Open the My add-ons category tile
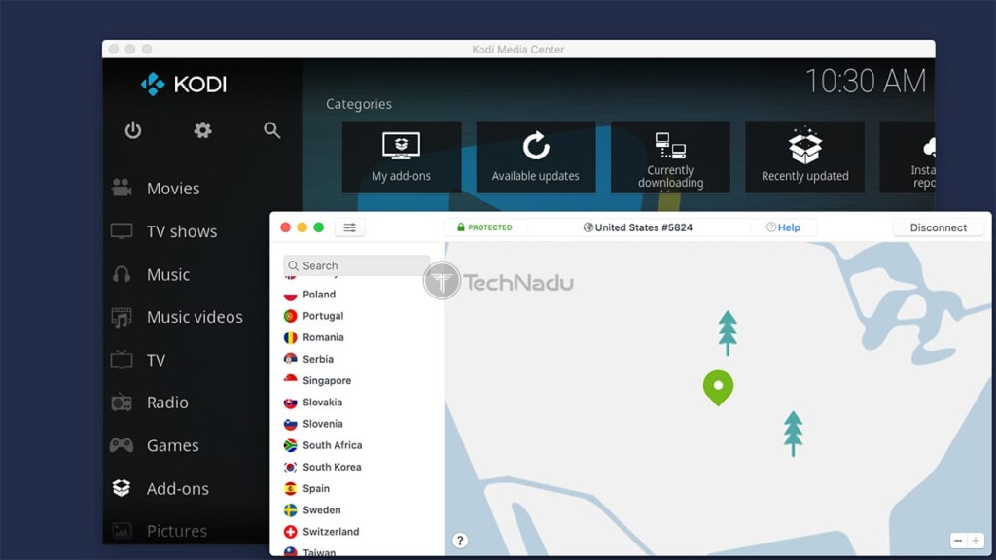This screenshot has height=560, width=996. click(x=402, y=157)
